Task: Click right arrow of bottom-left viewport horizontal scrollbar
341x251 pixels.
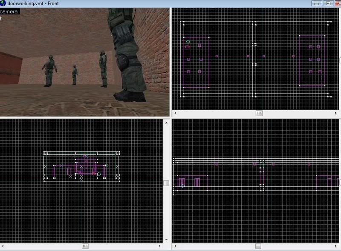Action: point(159,246)
